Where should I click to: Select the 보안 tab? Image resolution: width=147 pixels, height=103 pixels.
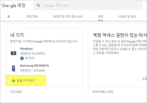click(100, 16)
